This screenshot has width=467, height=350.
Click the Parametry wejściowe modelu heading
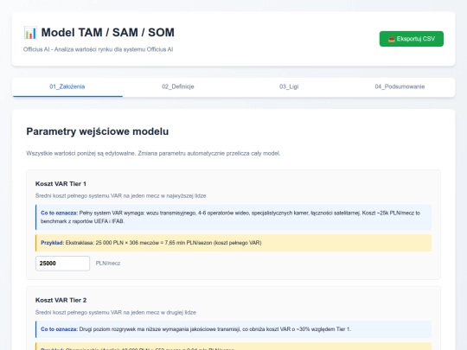98,131
